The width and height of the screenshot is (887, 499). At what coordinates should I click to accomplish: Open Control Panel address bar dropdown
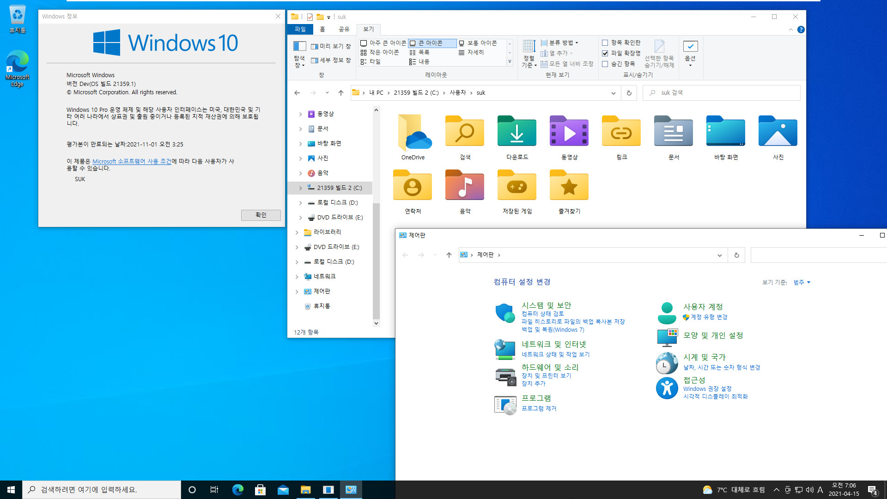719,255
